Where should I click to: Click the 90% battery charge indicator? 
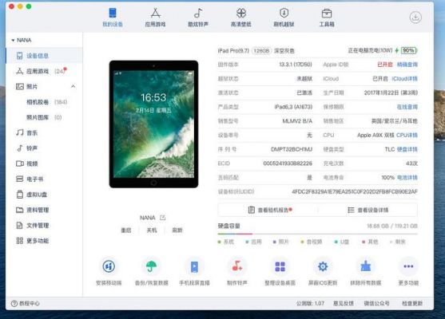[409, 50]
